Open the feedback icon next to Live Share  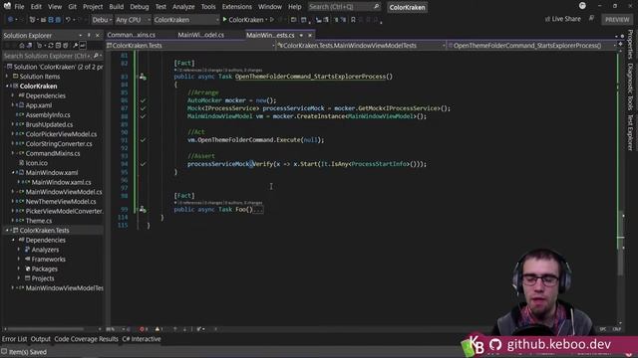(x=591, y=19)
